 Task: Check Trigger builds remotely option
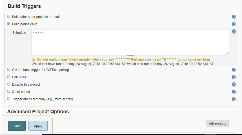click(x=9, y=99)
